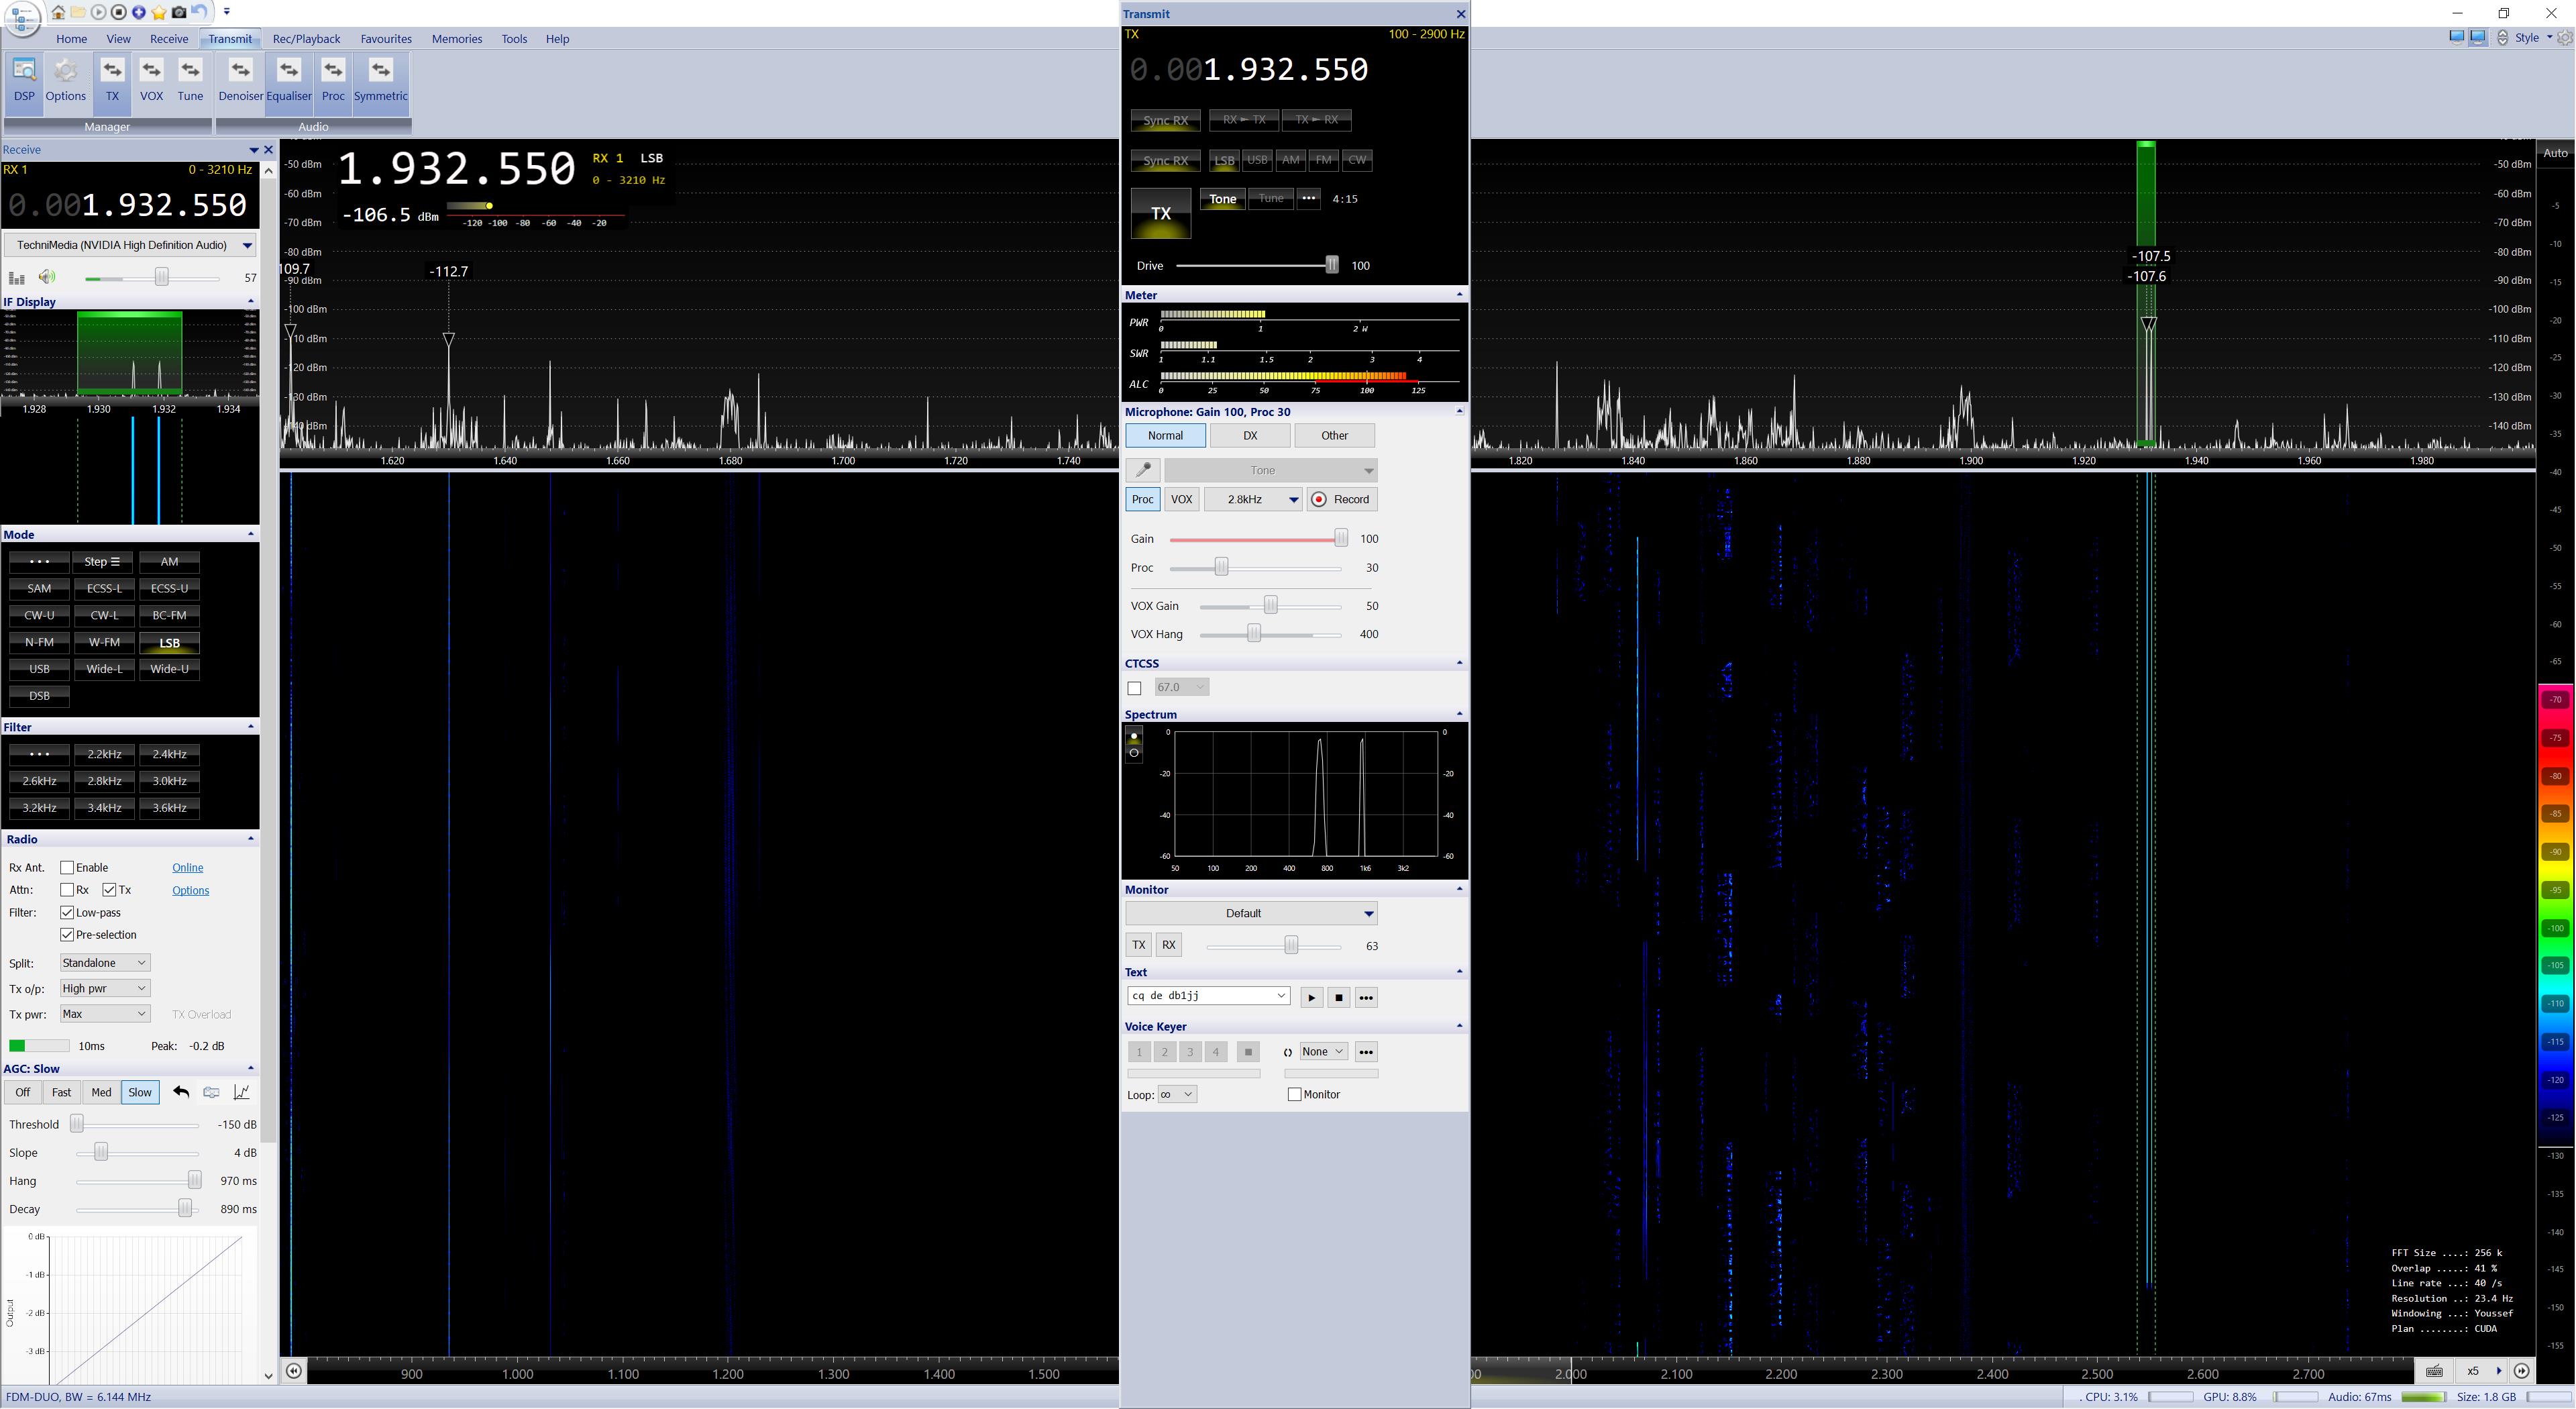Click the AGC undo arrow icon
Screen dimensions: 2576x1409
coord(181,1092)
